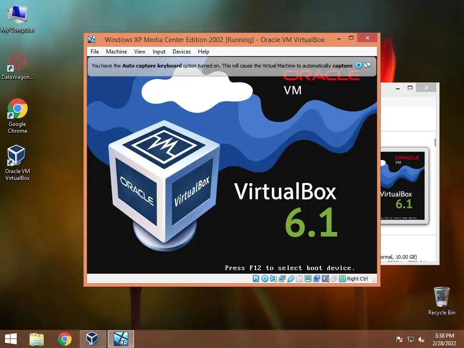
Task: Click the keyboard capture host-key icon
Action: coord(343,279)
